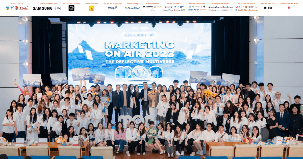Click the 'BẢO TRỢ HÌNH ẢNH' heading

pos(268,4)
